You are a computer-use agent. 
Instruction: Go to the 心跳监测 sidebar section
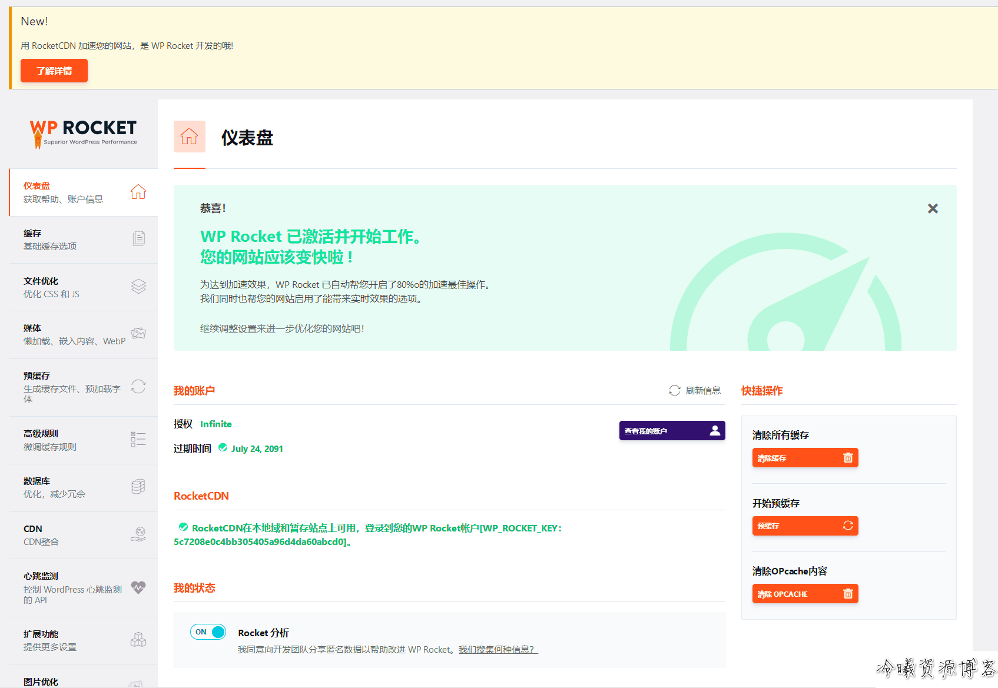tap(84, 588)
